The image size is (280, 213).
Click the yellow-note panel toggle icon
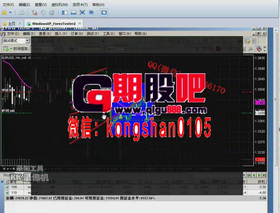[x=248, y=41]
